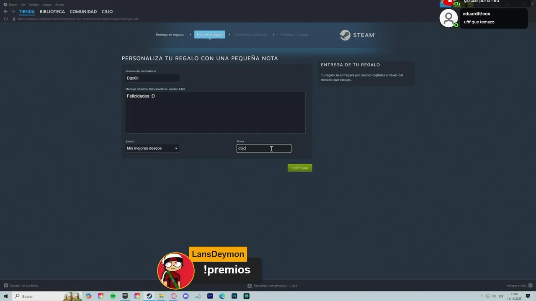The image size is (536, 301).
Task: Click the volume icon in the system tray
Action: click(x=494, y=296)
